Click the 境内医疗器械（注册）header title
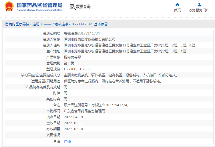Viewport: 215px width, 147px height. coord(57,24)
